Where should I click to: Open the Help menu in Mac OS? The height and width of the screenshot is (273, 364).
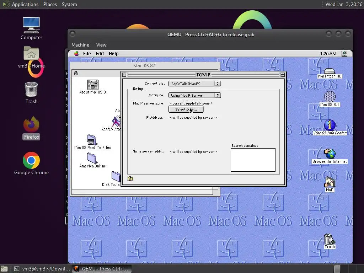(113, 54)
